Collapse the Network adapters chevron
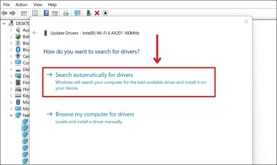 pyautogui.click(x=11, y=115)
